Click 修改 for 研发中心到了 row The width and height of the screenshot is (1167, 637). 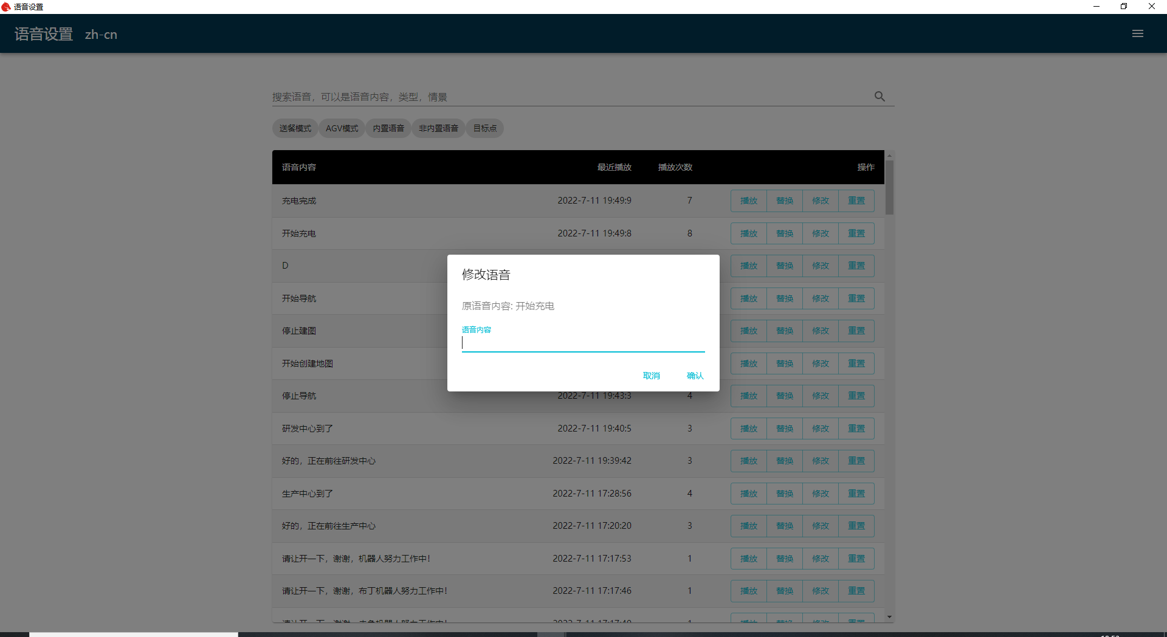[x=820, y=429]
